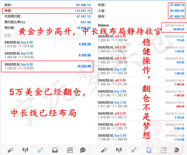Open history trade with -1 385.00 loss
Screen dimensions: 187x155
click(141, 82)
